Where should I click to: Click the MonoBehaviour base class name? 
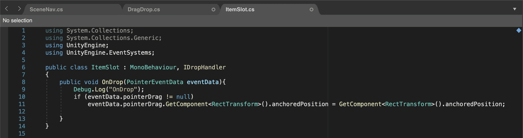click(x=153, y=67)
